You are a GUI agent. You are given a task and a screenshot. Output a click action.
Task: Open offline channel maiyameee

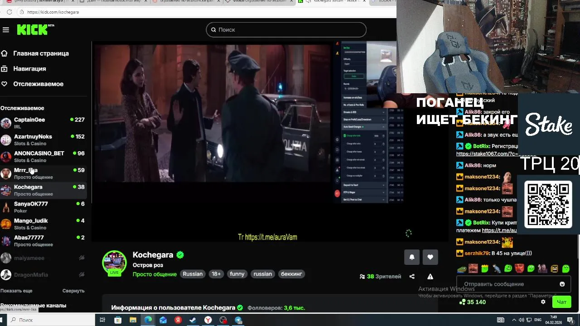click(43, 258)
